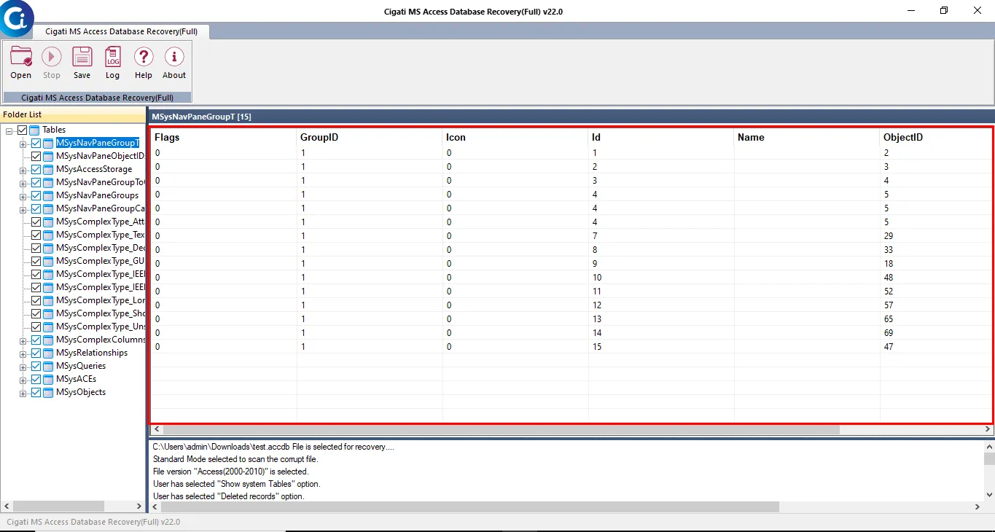Click the log panel vertical scrollbar

(989, 458)
